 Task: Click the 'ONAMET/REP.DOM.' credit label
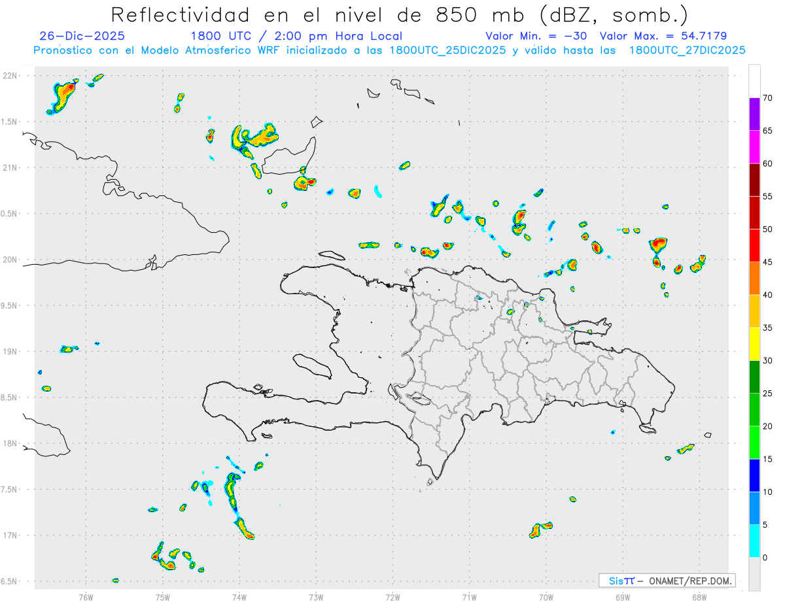pos(690,581)
